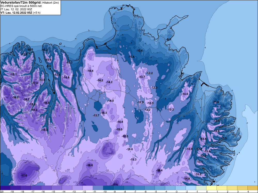This screenshot has width=258, height=193.
Task: Click the -10.4 temperature value
Action: coord(140,51)
